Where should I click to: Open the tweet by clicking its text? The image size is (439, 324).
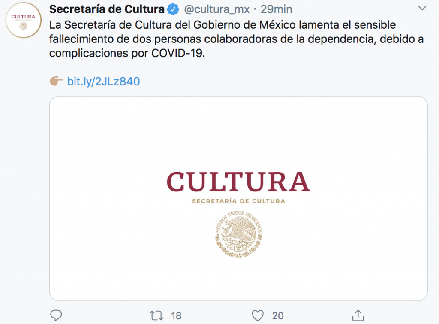click(x=223, y=39)
